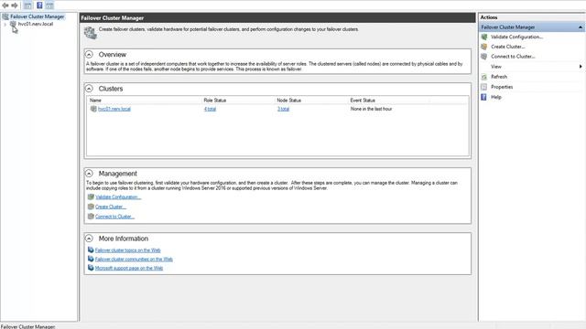Choose Properties in Actions pane
The width and height of the screenshot is (586, 329).
point(502,87)
